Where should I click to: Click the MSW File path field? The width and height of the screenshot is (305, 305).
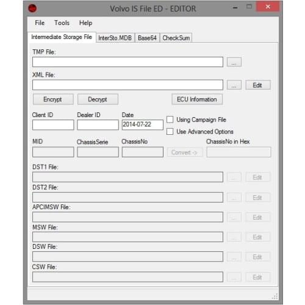click(x=127, y=237)
